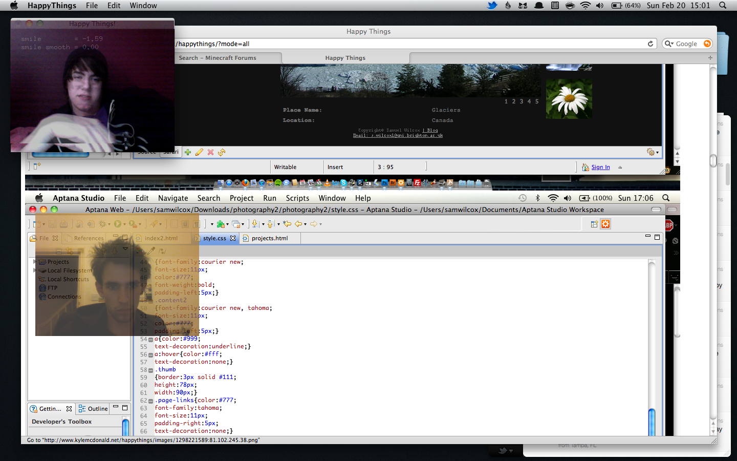Click the Sign In link
Image resolution: width=737 pixels, height=461 pixels.
[600, 167]
